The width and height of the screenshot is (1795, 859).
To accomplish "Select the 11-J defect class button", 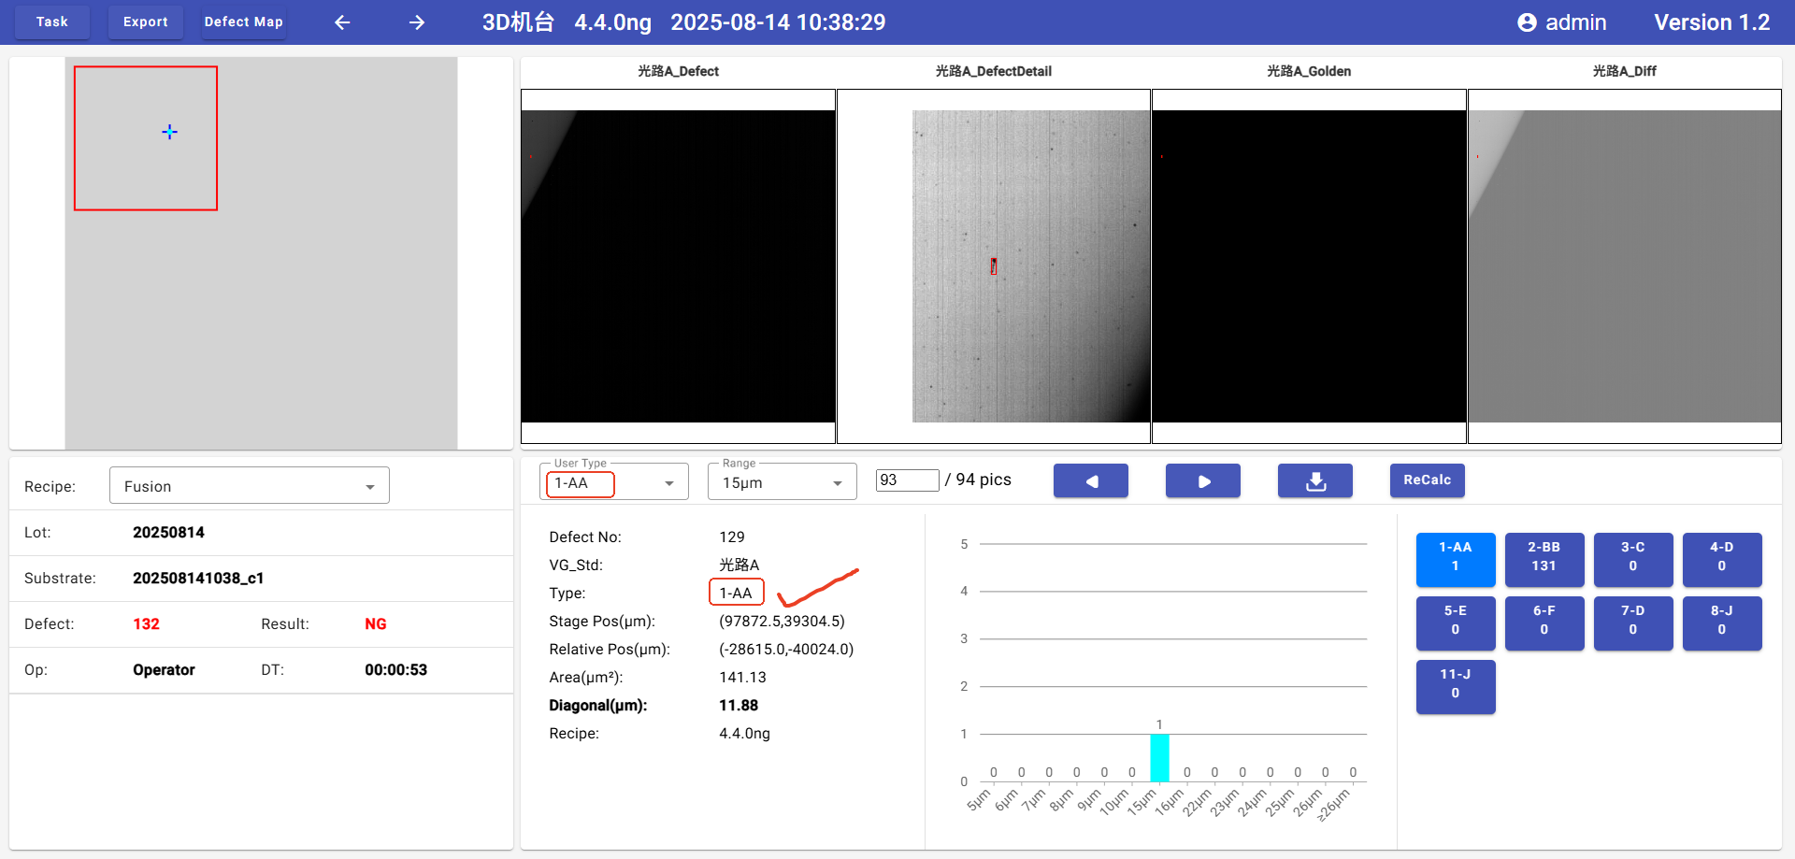I will point(1455,685).
